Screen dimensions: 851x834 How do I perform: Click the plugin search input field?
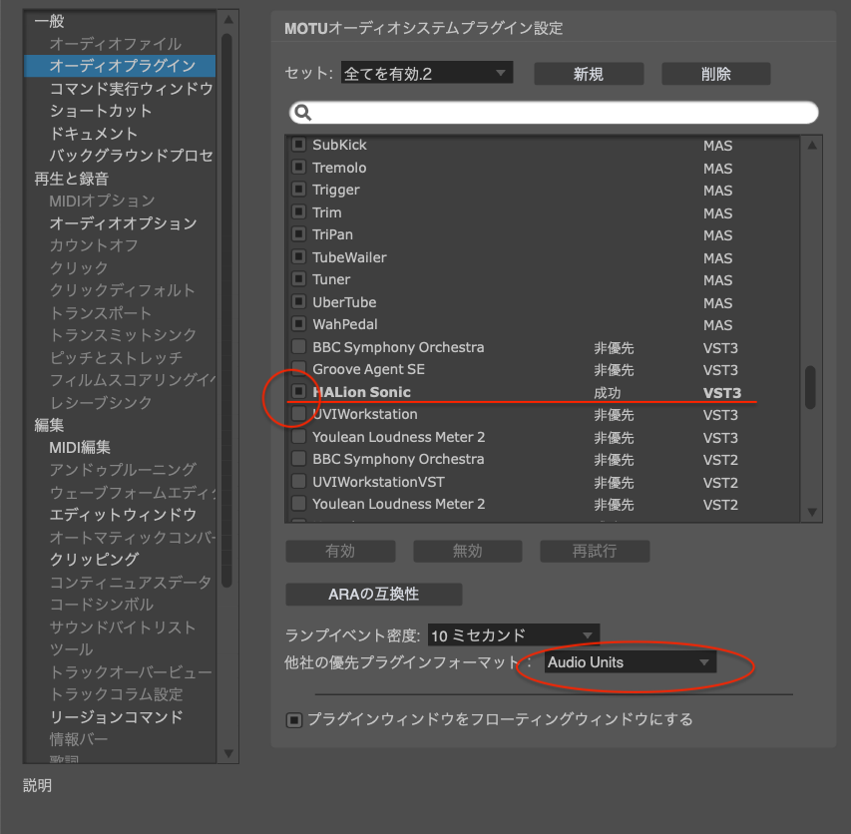[559, 113]
